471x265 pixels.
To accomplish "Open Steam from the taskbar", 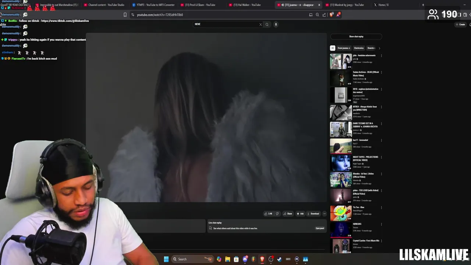I will point(279,259).
